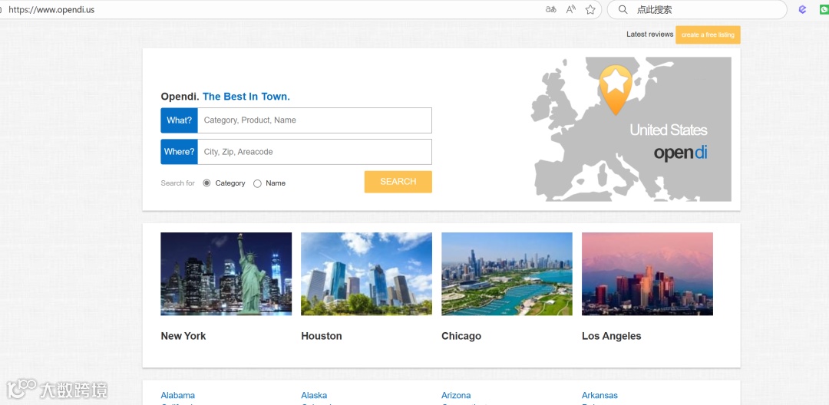Screen dimensions: 829x405
Task: Click the opendi logo text
Action: coord(680,153)
